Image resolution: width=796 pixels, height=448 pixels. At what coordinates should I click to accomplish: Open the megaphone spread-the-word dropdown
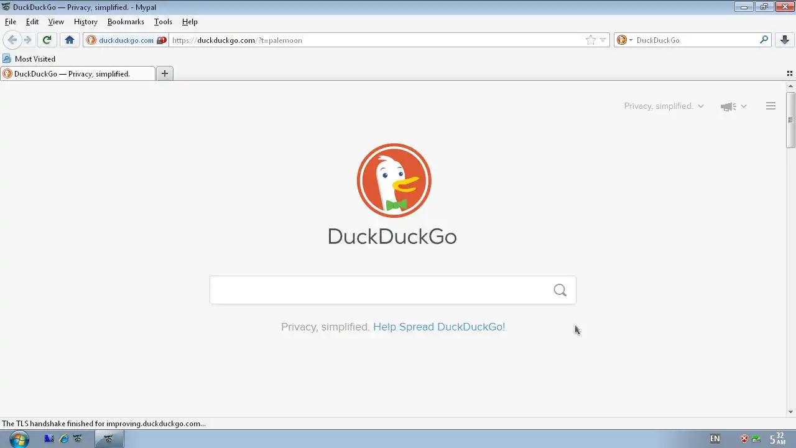[x=734, y=106]
